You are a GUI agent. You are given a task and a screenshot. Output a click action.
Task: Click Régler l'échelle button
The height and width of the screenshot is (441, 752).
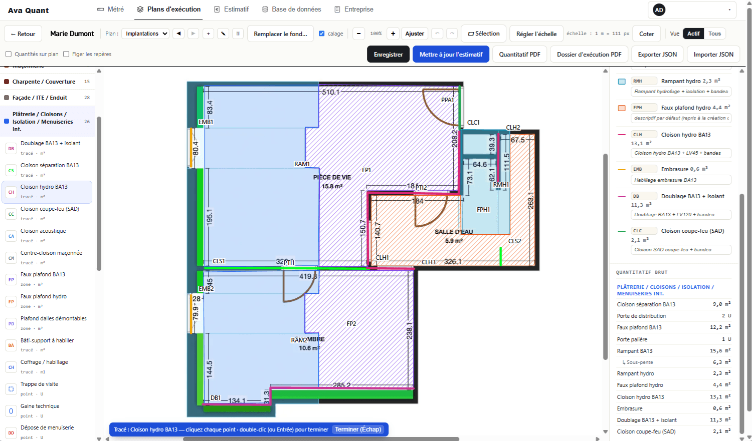point(536,34)
